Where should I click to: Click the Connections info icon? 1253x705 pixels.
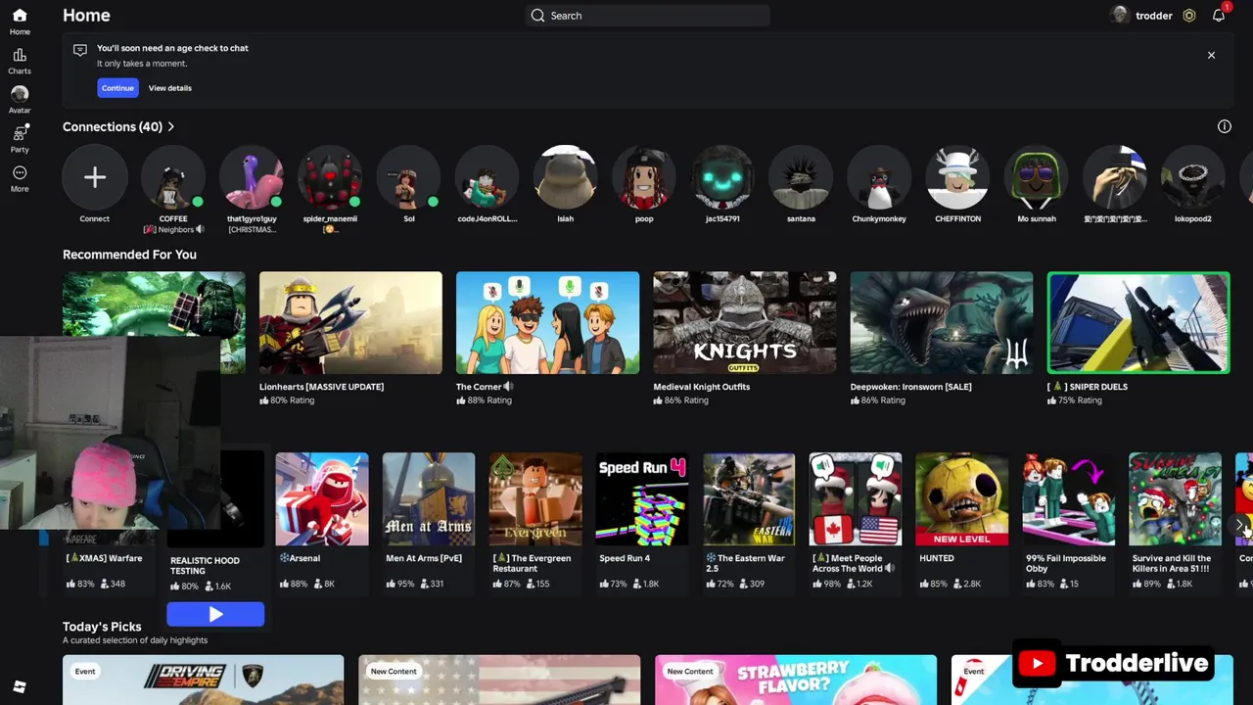tap(1224, 126)
